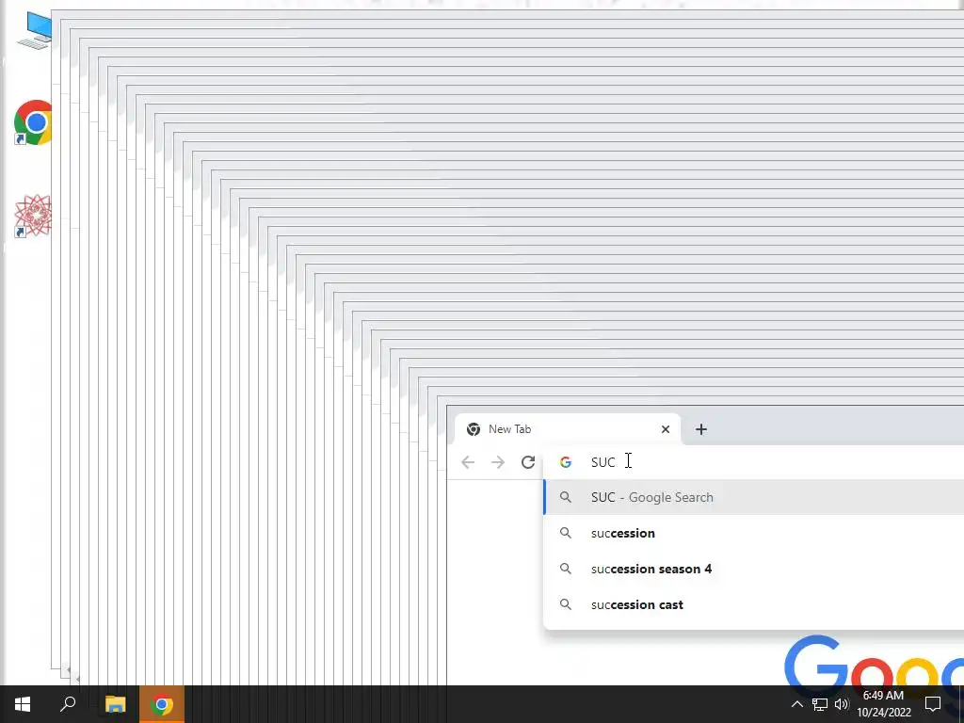Click the Google logo on the page
This screenshot has width=964, height=723.
click(875, 660)
